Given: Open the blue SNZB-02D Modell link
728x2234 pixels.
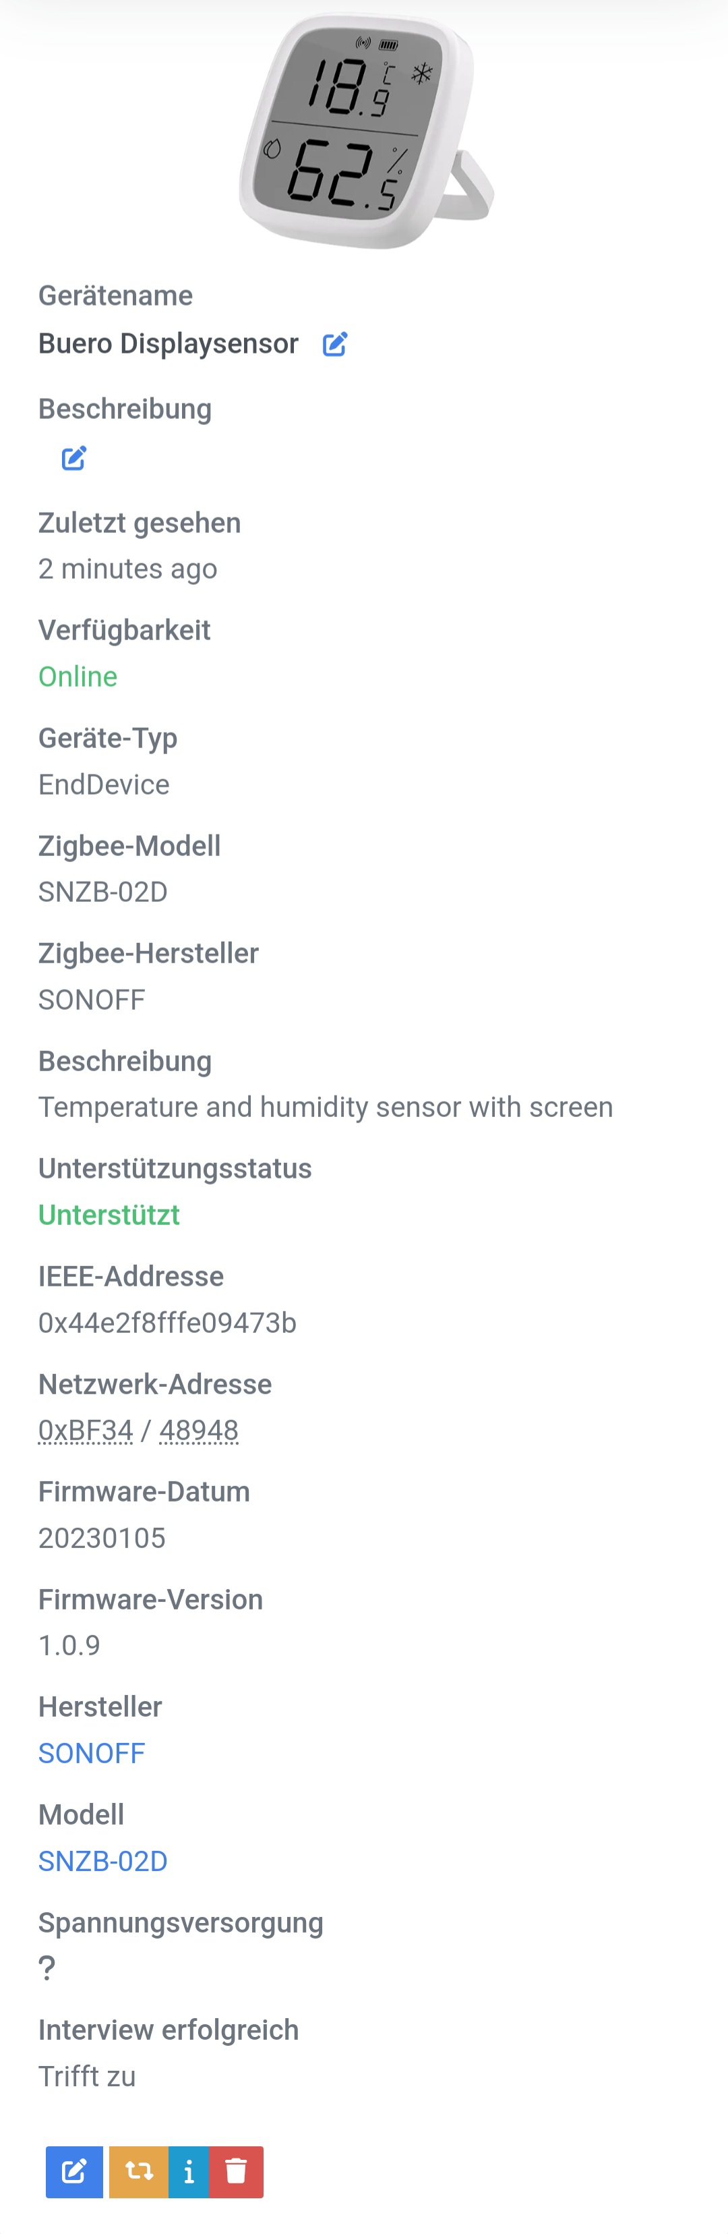Looking at the screenshot, I should 102,1860.
